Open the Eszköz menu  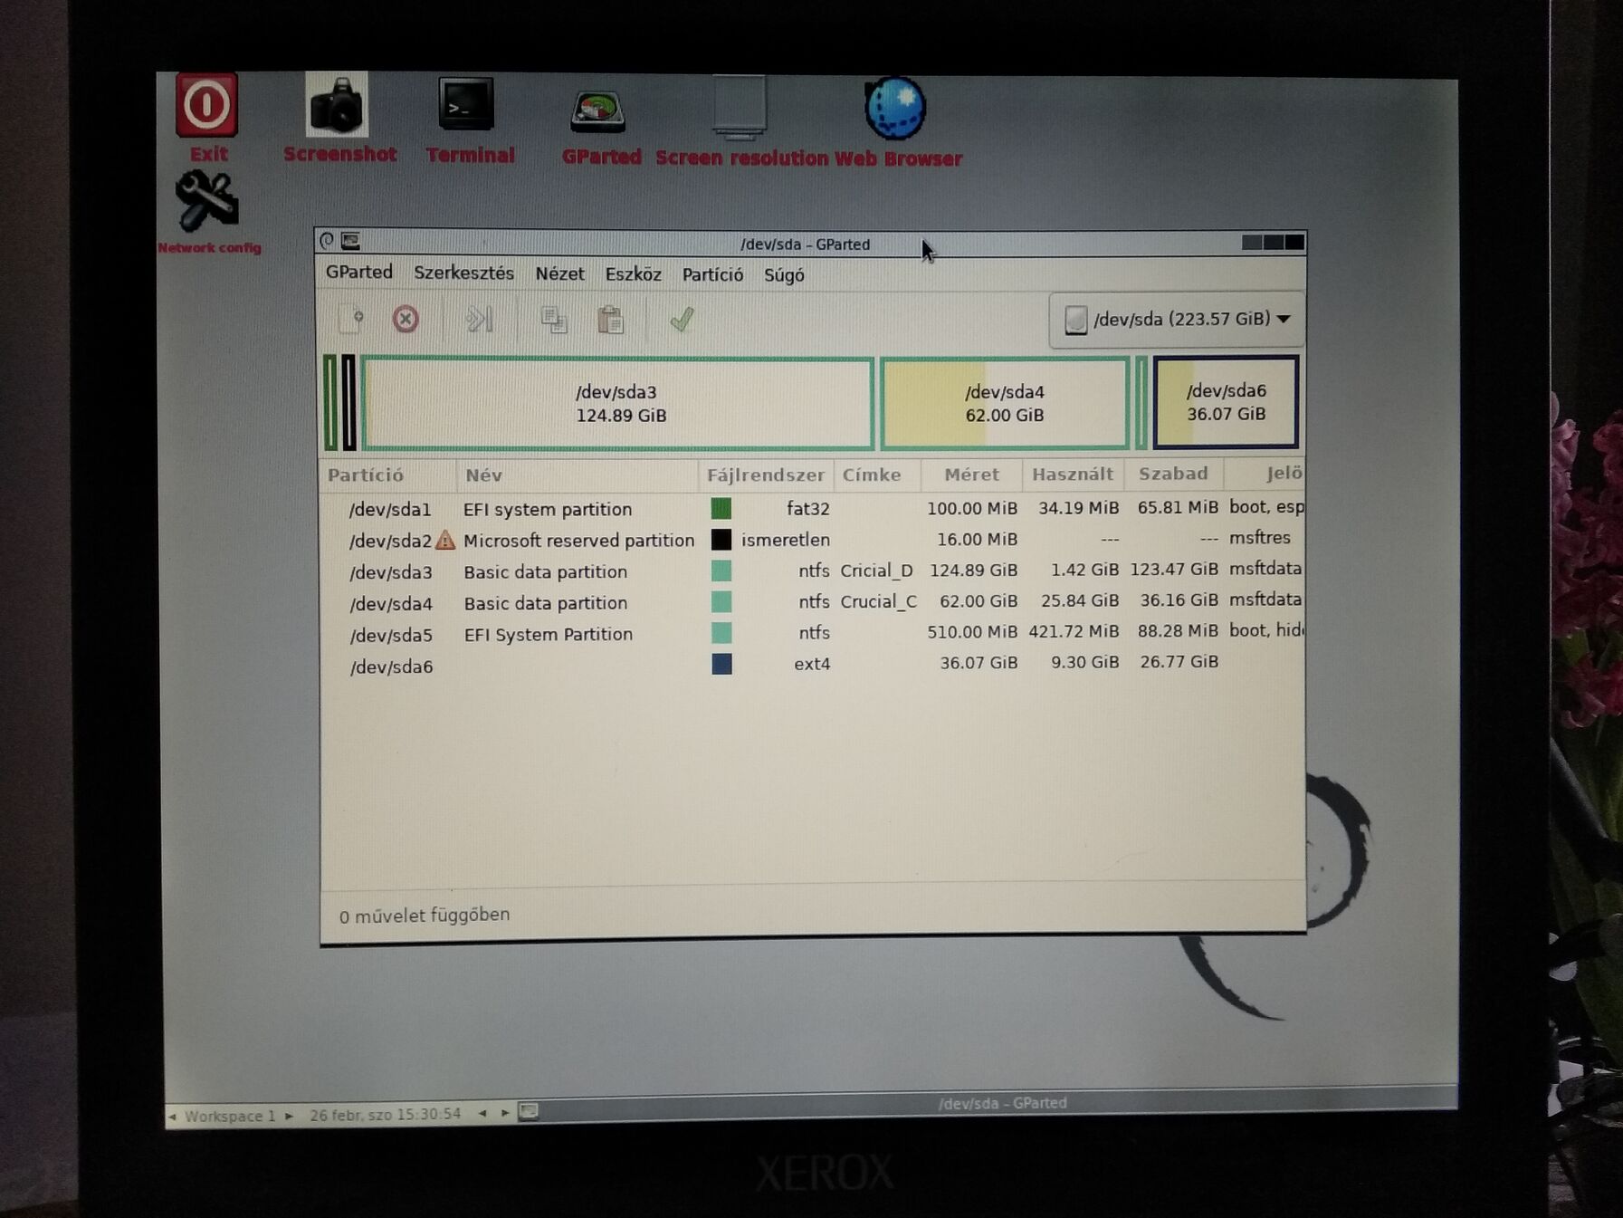633,274
